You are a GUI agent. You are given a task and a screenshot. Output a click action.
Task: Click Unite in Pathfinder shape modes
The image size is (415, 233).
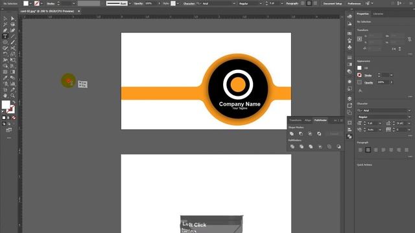pyautogui.click(x=292, y=134)
